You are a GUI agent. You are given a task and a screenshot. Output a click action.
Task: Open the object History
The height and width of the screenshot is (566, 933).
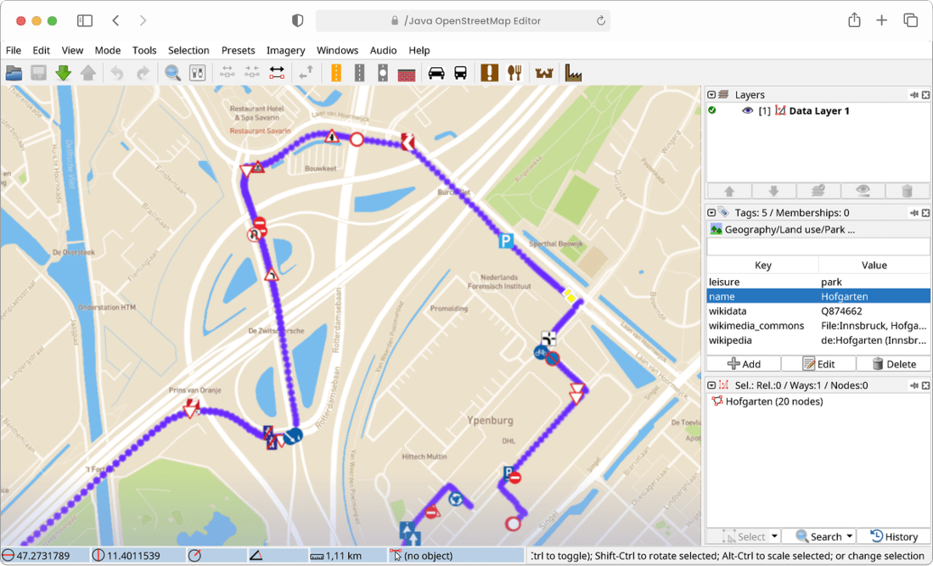click(x=893, y=536)
